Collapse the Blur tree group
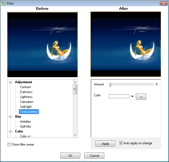Viewport: 169px width, 162px height. [10, 117]
